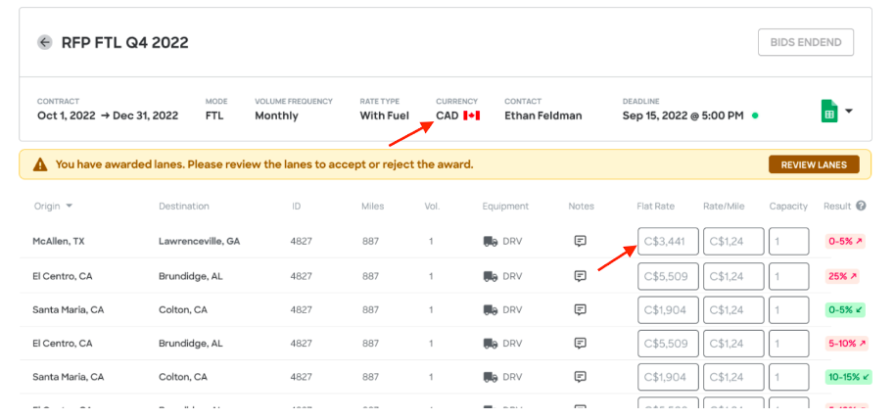Click the Vol. column header

click(432, 207)
